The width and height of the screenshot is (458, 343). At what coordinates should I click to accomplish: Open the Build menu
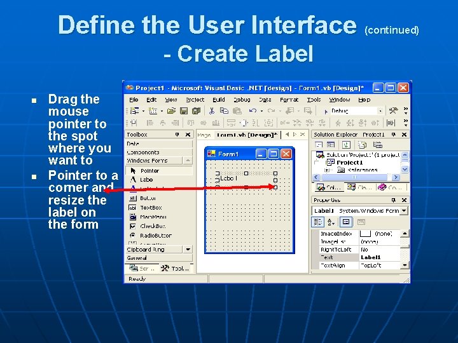219,100
